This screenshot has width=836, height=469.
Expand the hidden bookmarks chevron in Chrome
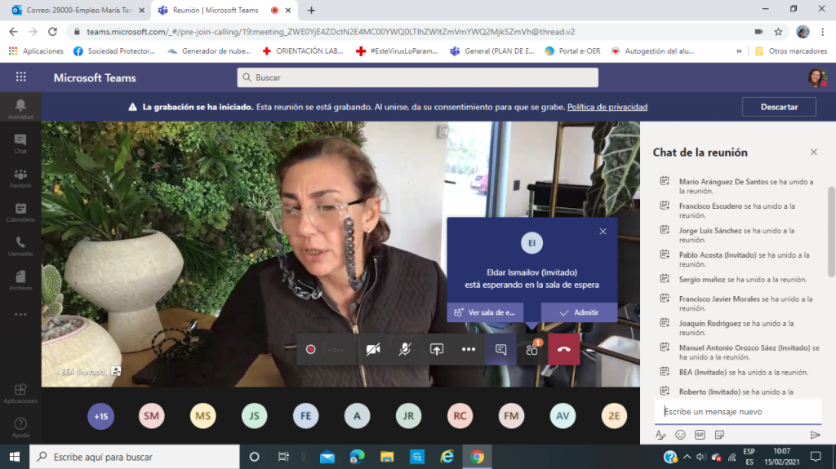point(739,51)
